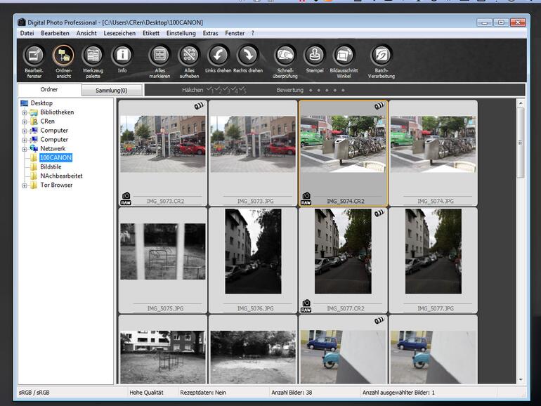The height and width of the screenshot is (406, 541).
Task: Expand the Netzwerk tree node
Action: coord(24,149)
